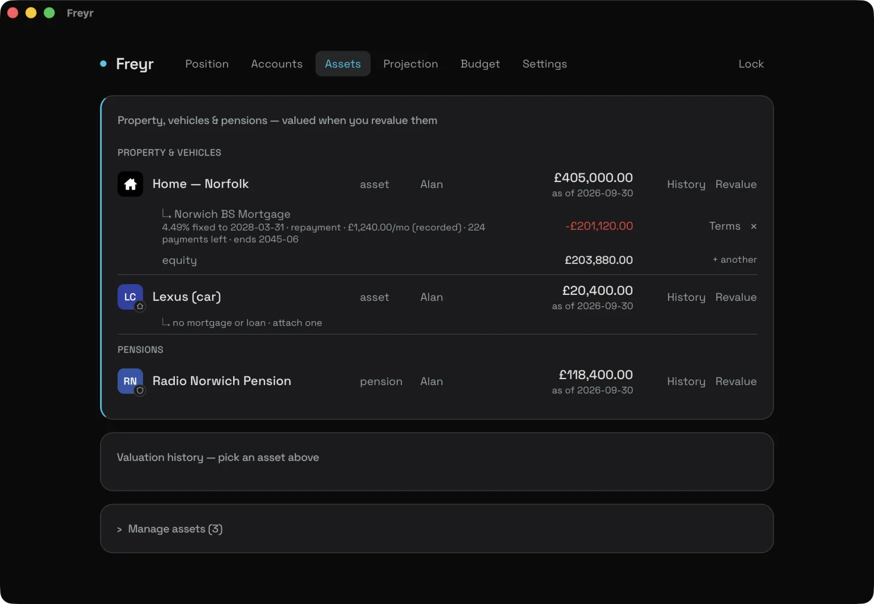The image size is (874, 604).
Task: Click the £405,000.00 valuation
Action: pos(593,177)
